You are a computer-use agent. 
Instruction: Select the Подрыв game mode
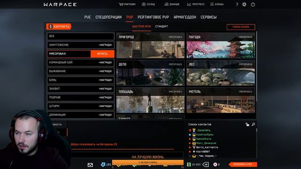80,98
